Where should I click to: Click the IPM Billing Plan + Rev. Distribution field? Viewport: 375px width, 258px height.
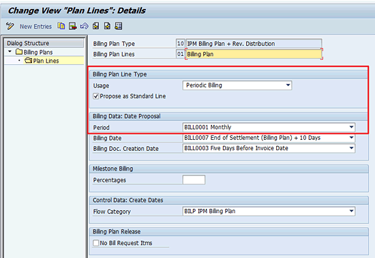tap(254, 44)
